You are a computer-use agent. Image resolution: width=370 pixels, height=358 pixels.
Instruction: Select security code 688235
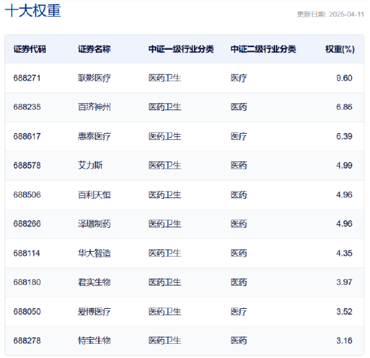pos(27,107)
